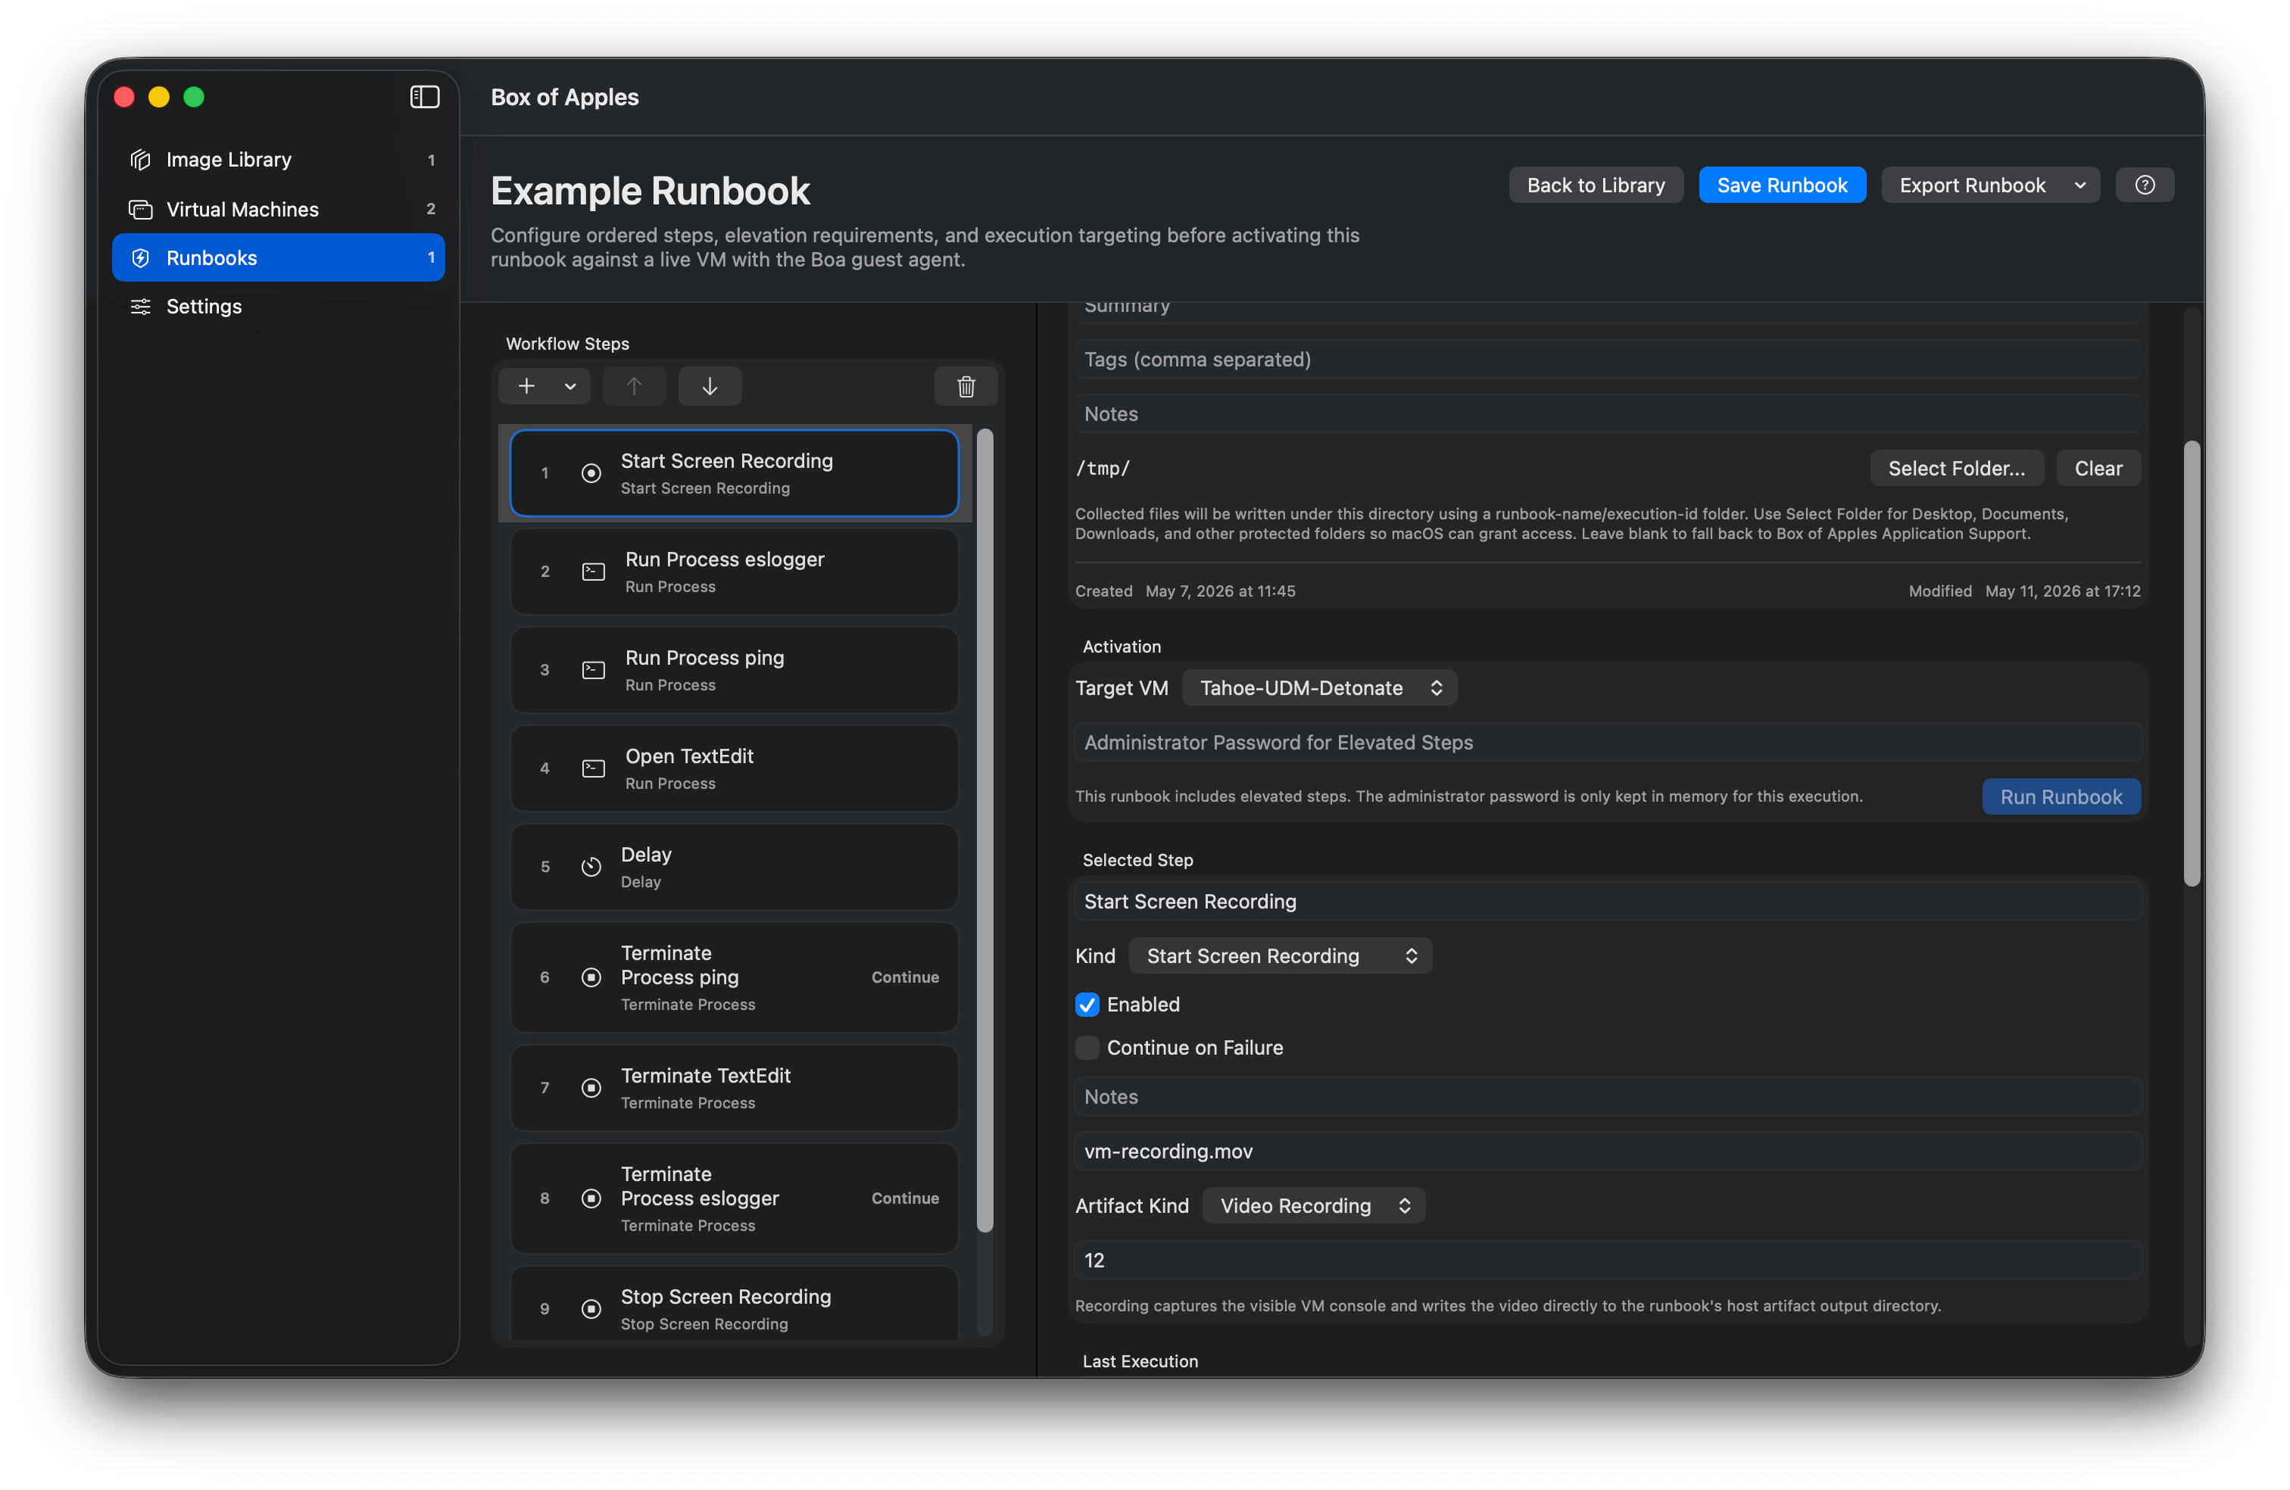Click the details pane vertical scrollbar
This screenshot has width=2290, height=1490.
click(x=2191, y=664)
